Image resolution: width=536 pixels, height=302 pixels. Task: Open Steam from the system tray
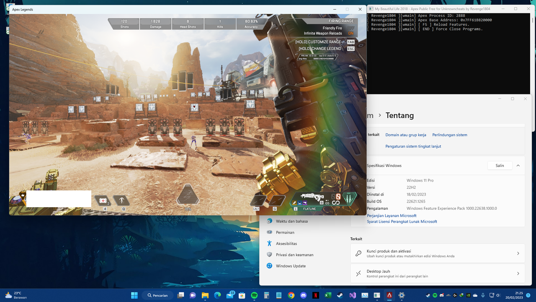(428, 295)
